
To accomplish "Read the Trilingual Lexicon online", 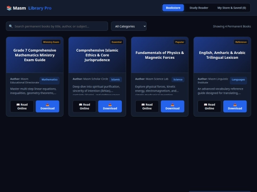I will pyautogui.click(x=209, y=107).
